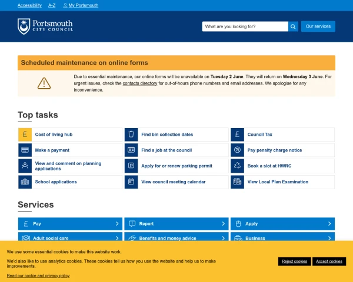Image resolution: width=353 pixels, height=282 pixels.
Task: Open the parking permit P icon
Action: click(131, 166)
